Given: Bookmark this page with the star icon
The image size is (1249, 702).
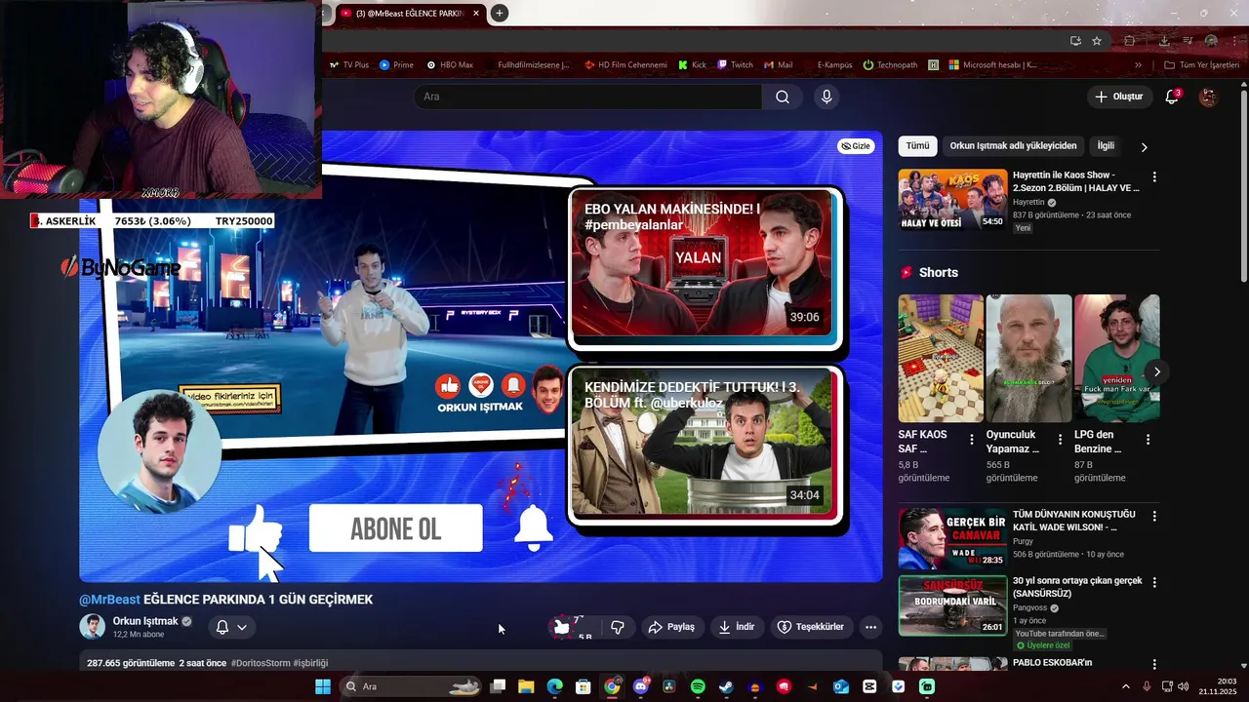Looking at the screenshot, I should click(1097, 41).
